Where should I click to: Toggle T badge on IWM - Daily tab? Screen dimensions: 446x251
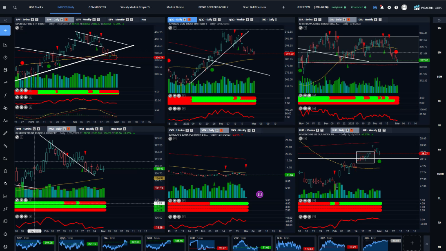click(68, 129)
